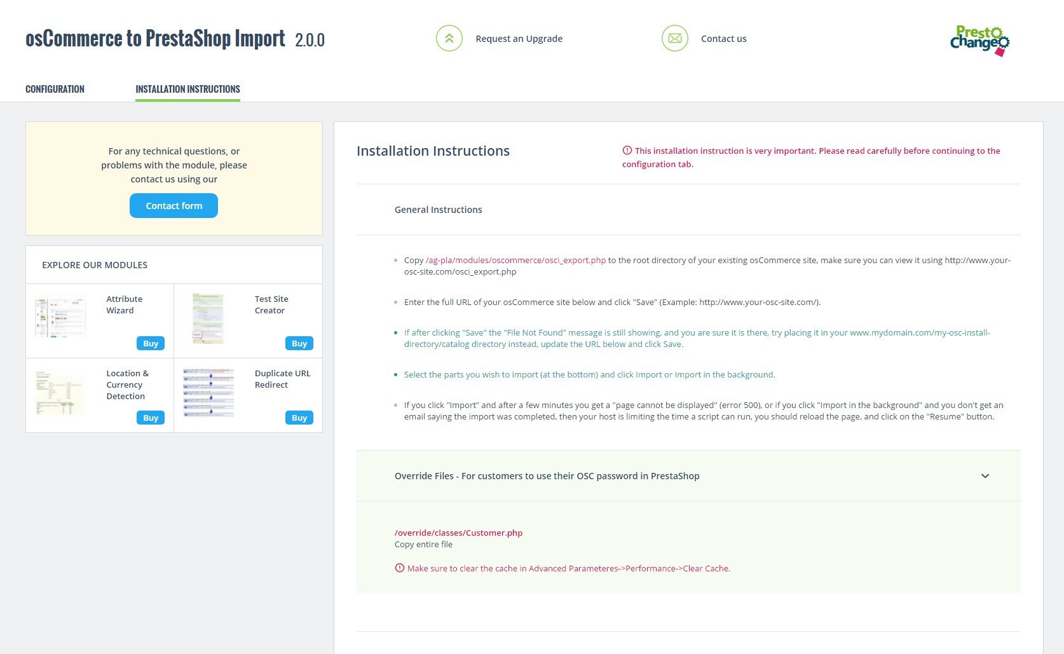Buy the Test Site Creator module
The height and width of the screenshot is (654, 1064).
click(x=299, y=343)
